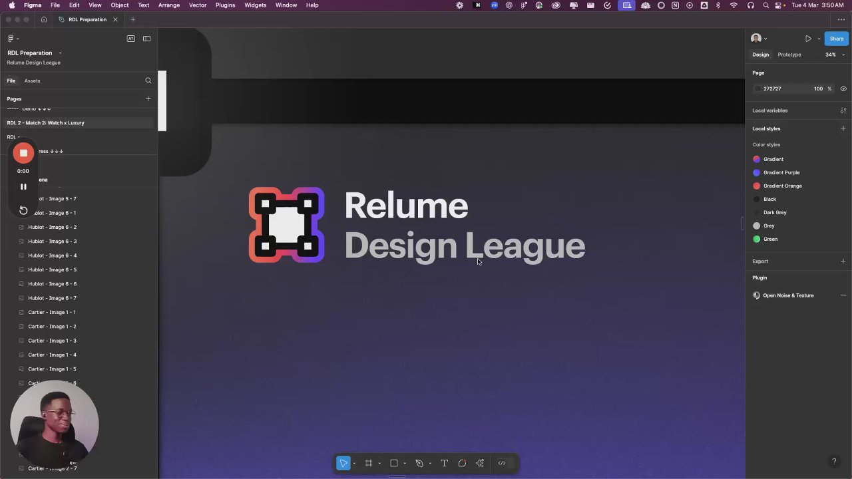Viewport: 852px width, 479px height.
Task: Click the Wi-Fi status icon
Action: point(734,5)
